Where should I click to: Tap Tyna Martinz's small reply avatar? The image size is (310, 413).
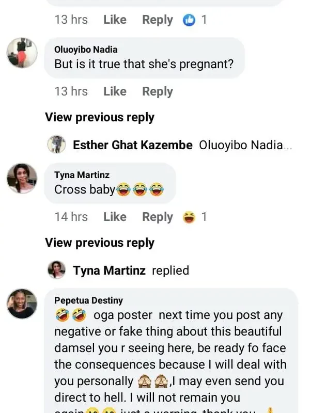56,270
